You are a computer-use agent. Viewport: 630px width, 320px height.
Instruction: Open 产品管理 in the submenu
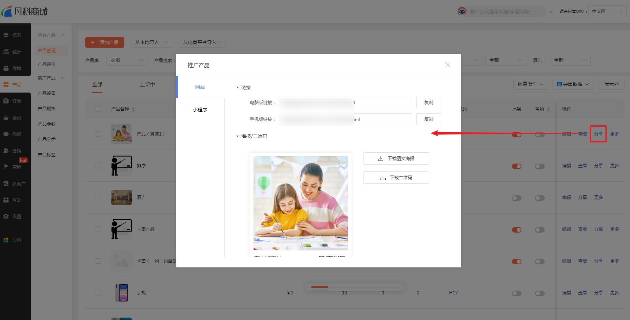click(47, 51)
